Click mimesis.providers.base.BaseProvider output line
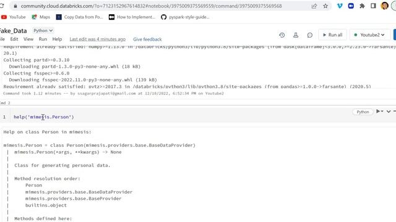Viewport: 396px width, 222px height. [x=73, y=199]
